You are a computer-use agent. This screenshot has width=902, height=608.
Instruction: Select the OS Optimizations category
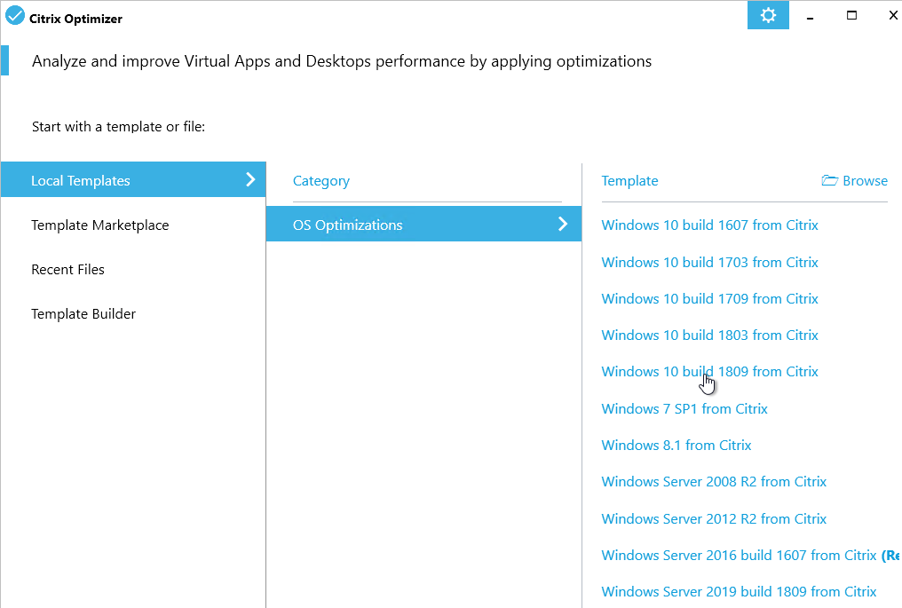(424, 224)
